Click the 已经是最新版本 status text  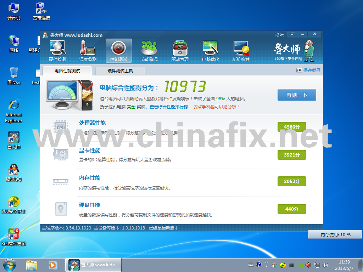click(x=164, y=228)
